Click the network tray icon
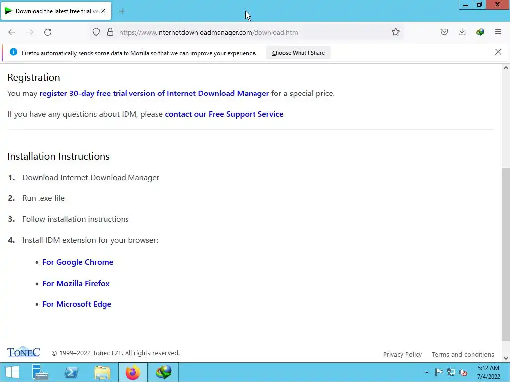The image size is (510, 382). click(x=451, y=372)
